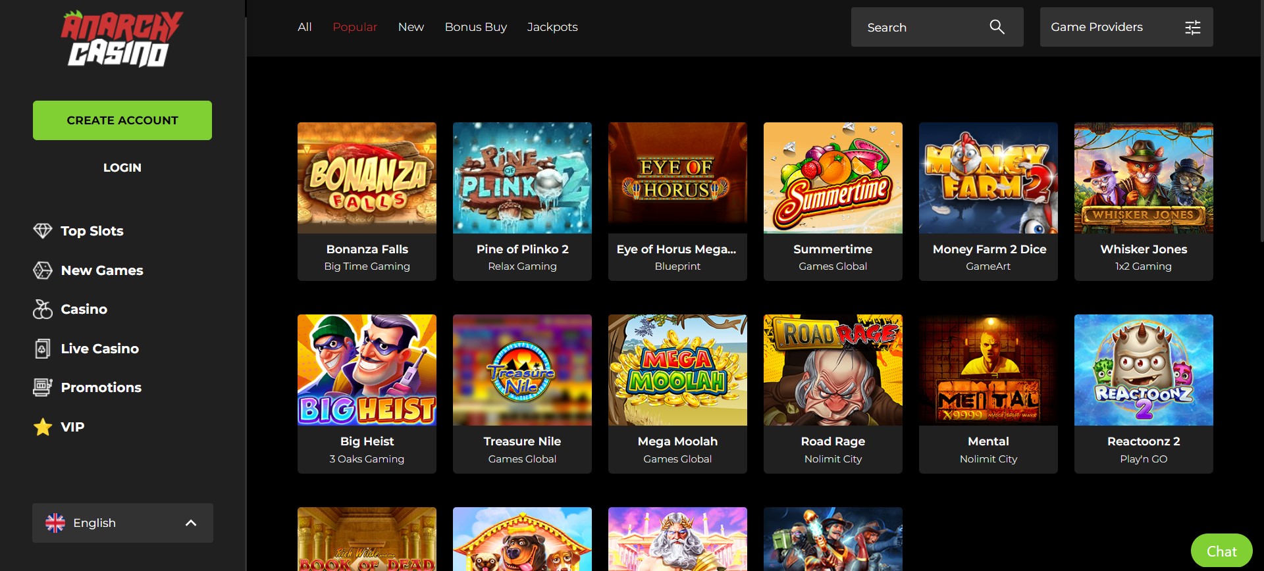Open the Pine of Plinko 2 thumbnail
Viewport: 1264px width, 571px height.
click(x=522, y=178)
